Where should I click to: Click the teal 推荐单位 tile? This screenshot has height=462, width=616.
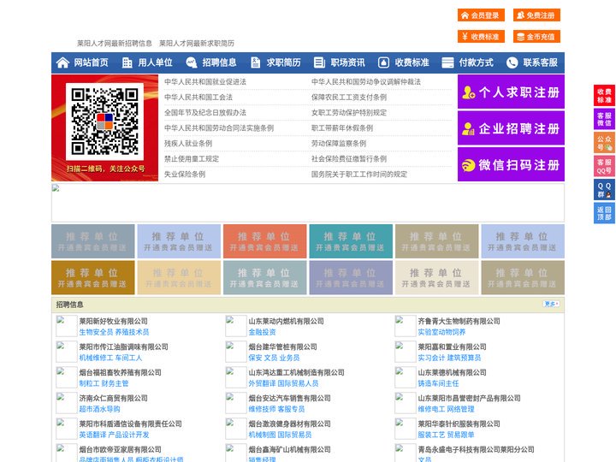pos(351,241)
